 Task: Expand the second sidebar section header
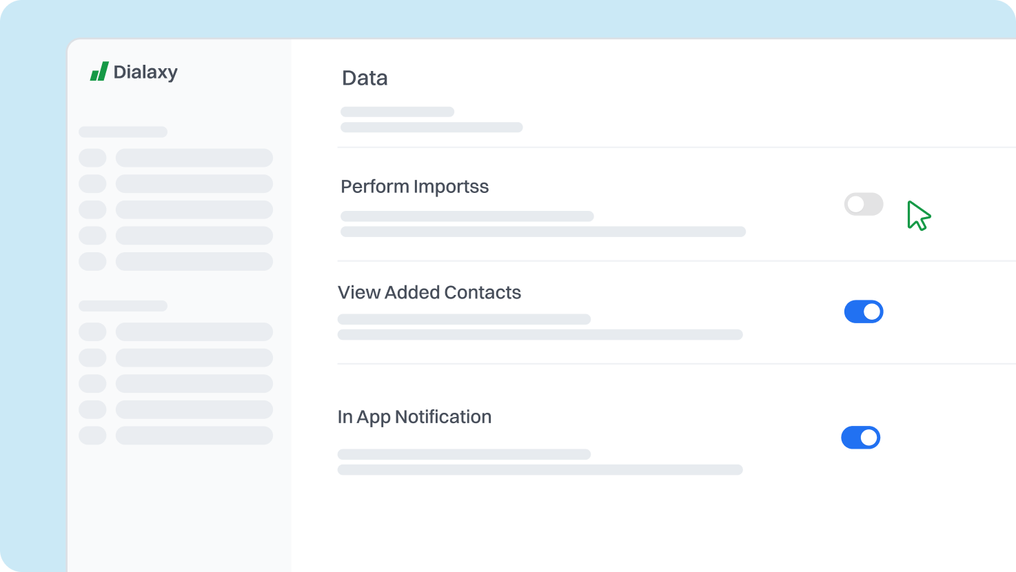[123, 305]
